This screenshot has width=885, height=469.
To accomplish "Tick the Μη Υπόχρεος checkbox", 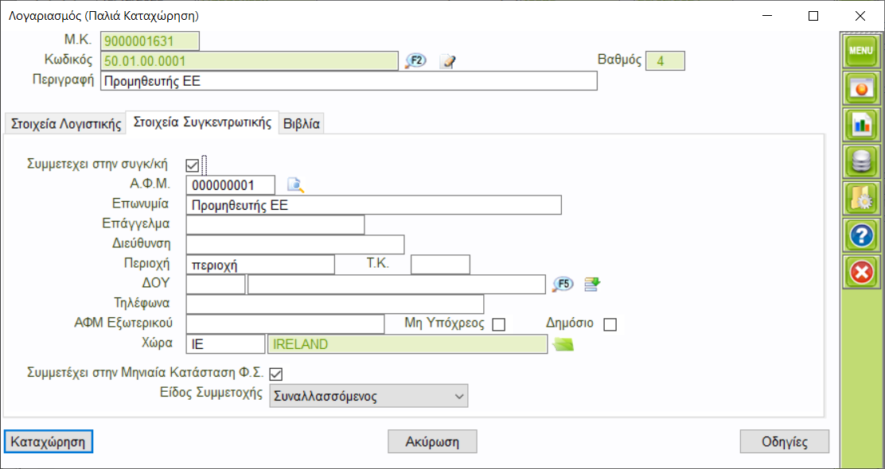I will pyautogui.click(x=499, y=324).
